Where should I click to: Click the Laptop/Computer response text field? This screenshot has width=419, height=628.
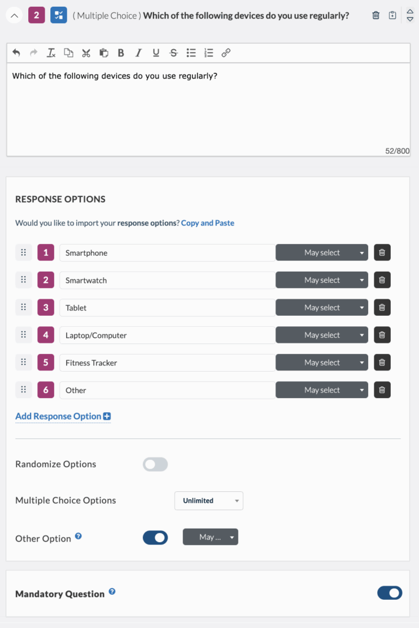[167, 335]
